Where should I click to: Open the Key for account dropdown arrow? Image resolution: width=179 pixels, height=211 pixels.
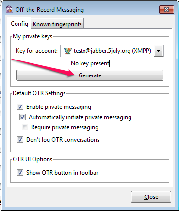click(x=158, y=51)
